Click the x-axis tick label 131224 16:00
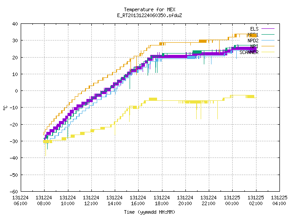Image resolution: width=288 pixels, height=216 pixels. 138,201
